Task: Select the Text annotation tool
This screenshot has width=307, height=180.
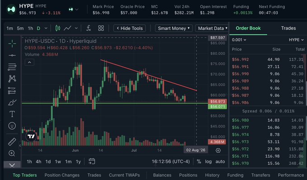Action: tap(12, 114)
